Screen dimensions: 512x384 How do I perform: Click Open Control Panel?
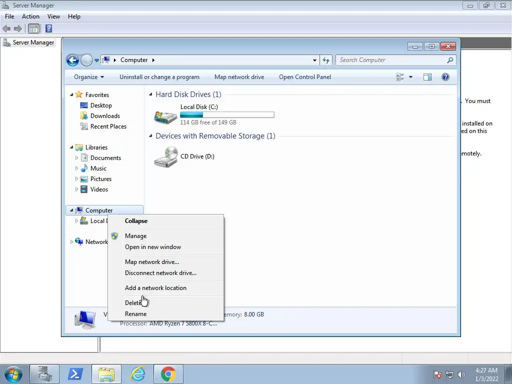point(305,77)
